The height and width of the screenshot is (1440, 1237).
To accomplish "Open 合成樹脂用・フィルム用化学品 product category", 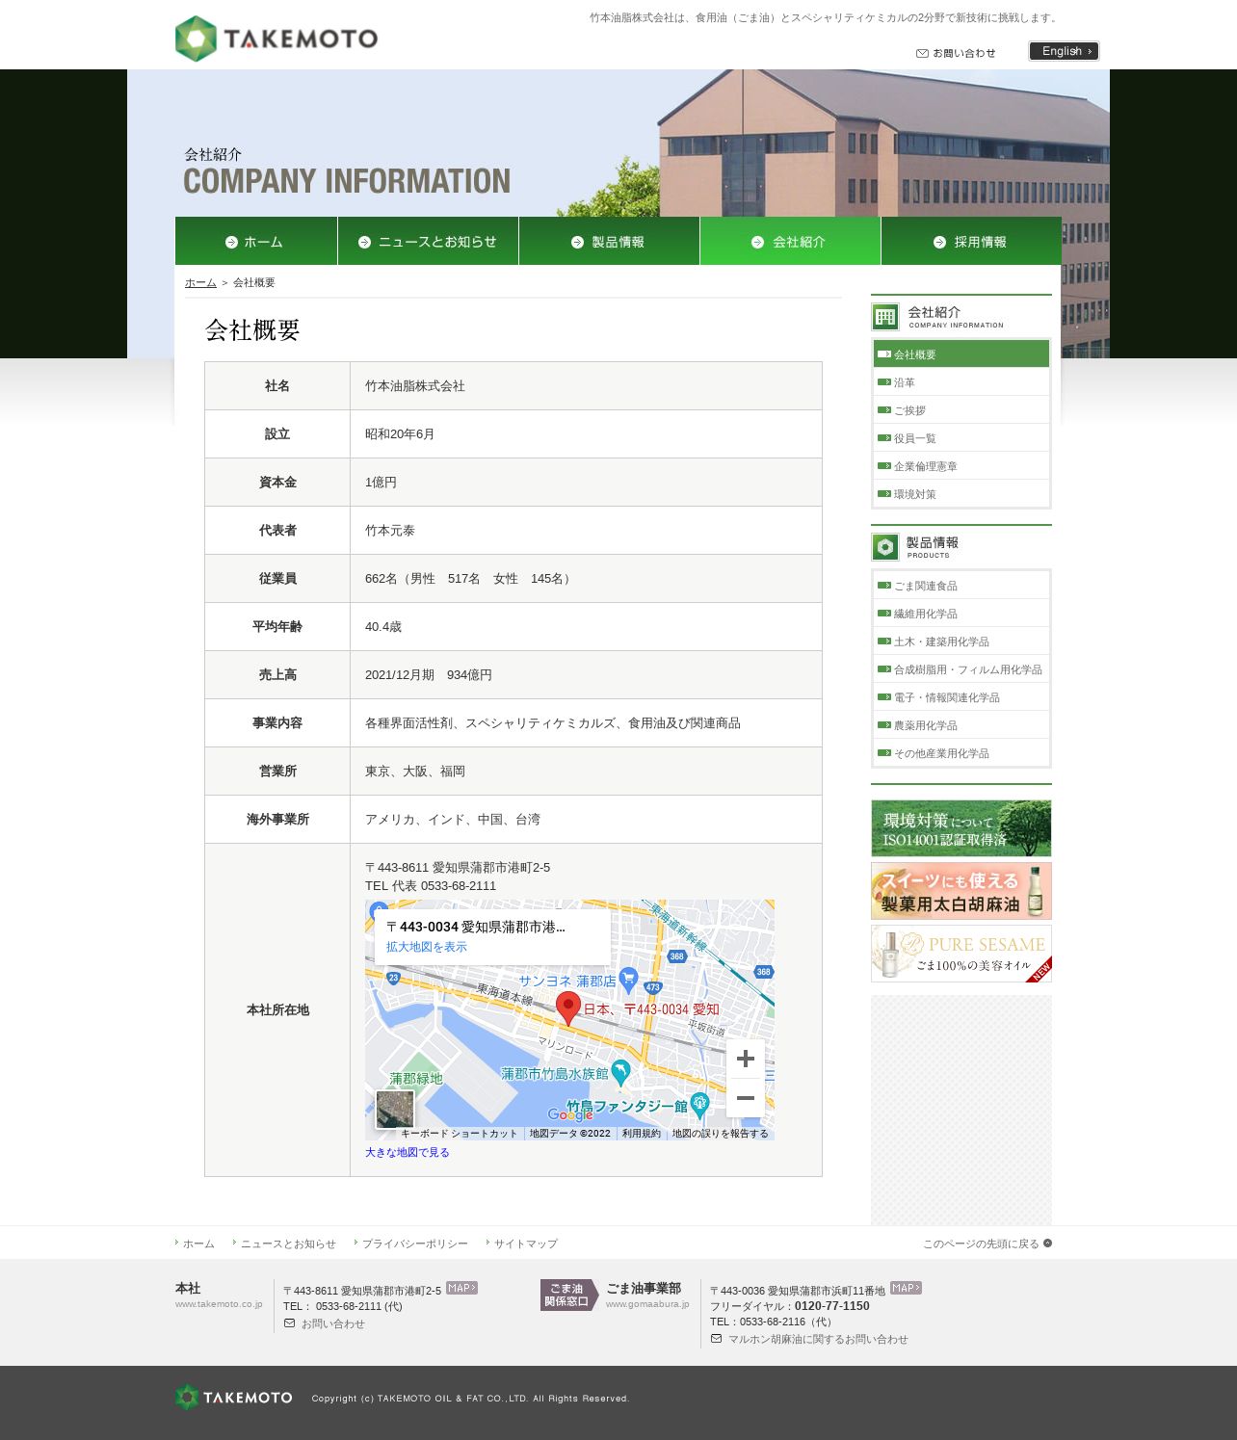I will point(961,668).
